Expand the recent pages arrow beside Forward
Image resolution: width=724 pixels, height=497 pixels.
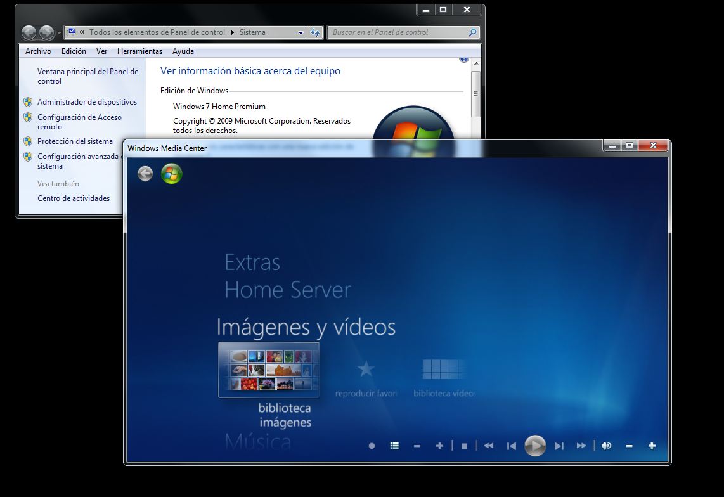click(60, 32)
